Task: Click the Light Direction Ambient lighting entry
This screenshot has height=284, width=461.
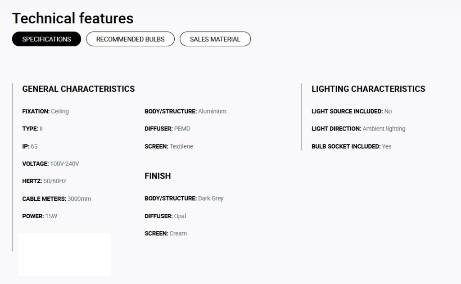Action: coord(358,129)
